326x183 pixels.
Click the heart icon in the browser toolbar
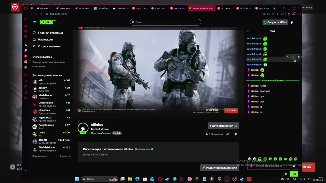pyautogui.click(x=282, y=14)
